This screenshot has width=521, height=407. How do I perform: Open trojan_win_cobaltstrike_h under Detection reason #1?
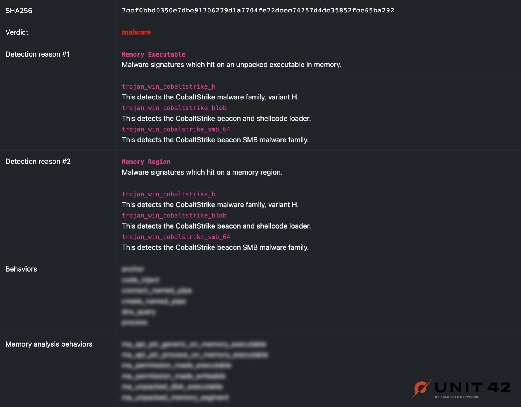click(168, 86)
